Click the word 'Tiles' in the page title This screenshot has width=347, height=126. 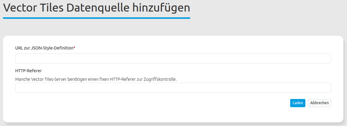(52, 8)
